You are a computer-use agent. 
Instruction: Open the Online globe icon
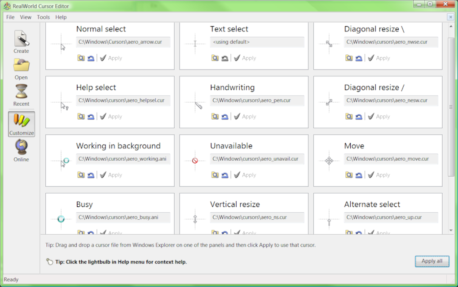click(21, 151)
